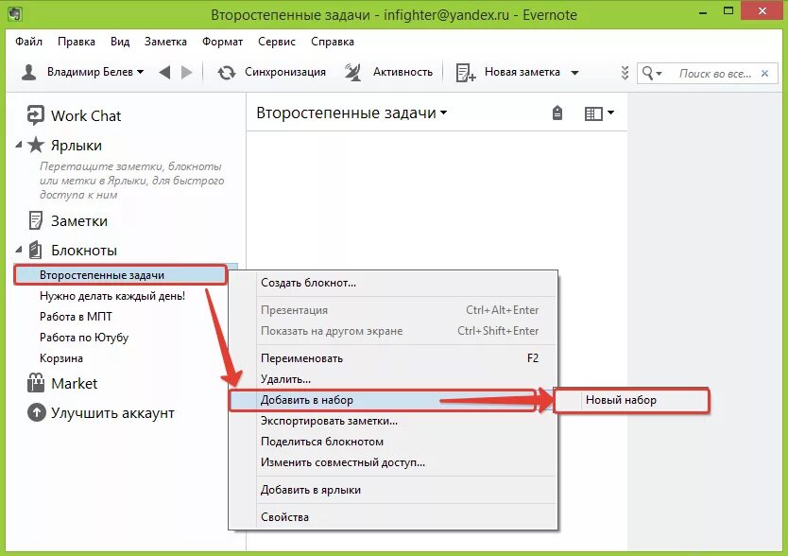
Task: Click the Активность button label
Action: 403,72
